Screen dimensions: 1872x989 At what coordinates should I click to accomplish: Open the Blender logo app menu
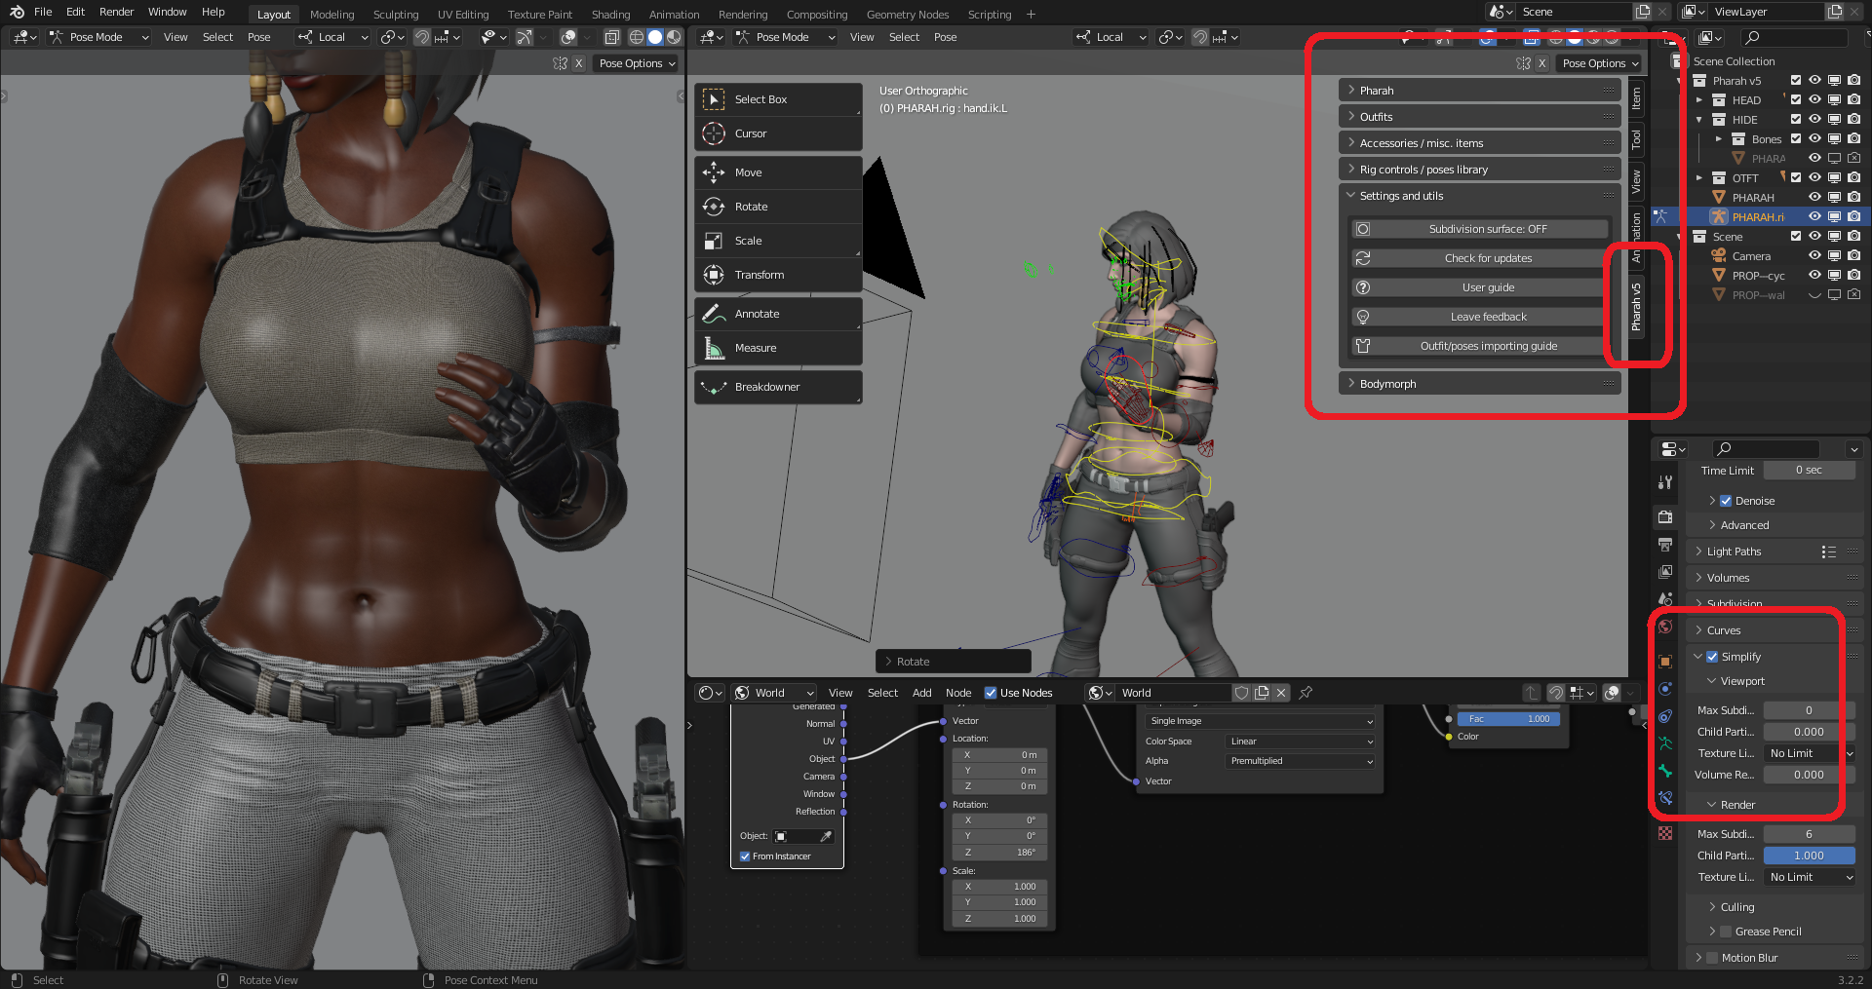tap(17, 12)
